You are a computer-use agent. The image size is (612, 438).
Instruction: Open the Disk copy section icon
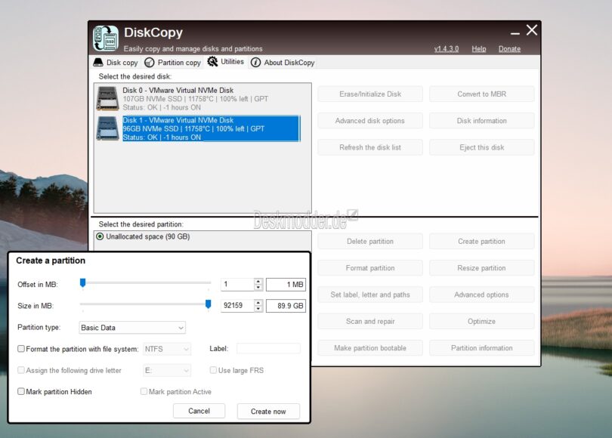[98, 63]
